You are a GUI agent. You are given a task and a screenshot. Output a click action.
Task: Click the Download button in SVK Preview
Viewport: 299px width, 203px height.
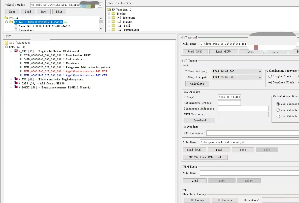click(x=200, y=120)
